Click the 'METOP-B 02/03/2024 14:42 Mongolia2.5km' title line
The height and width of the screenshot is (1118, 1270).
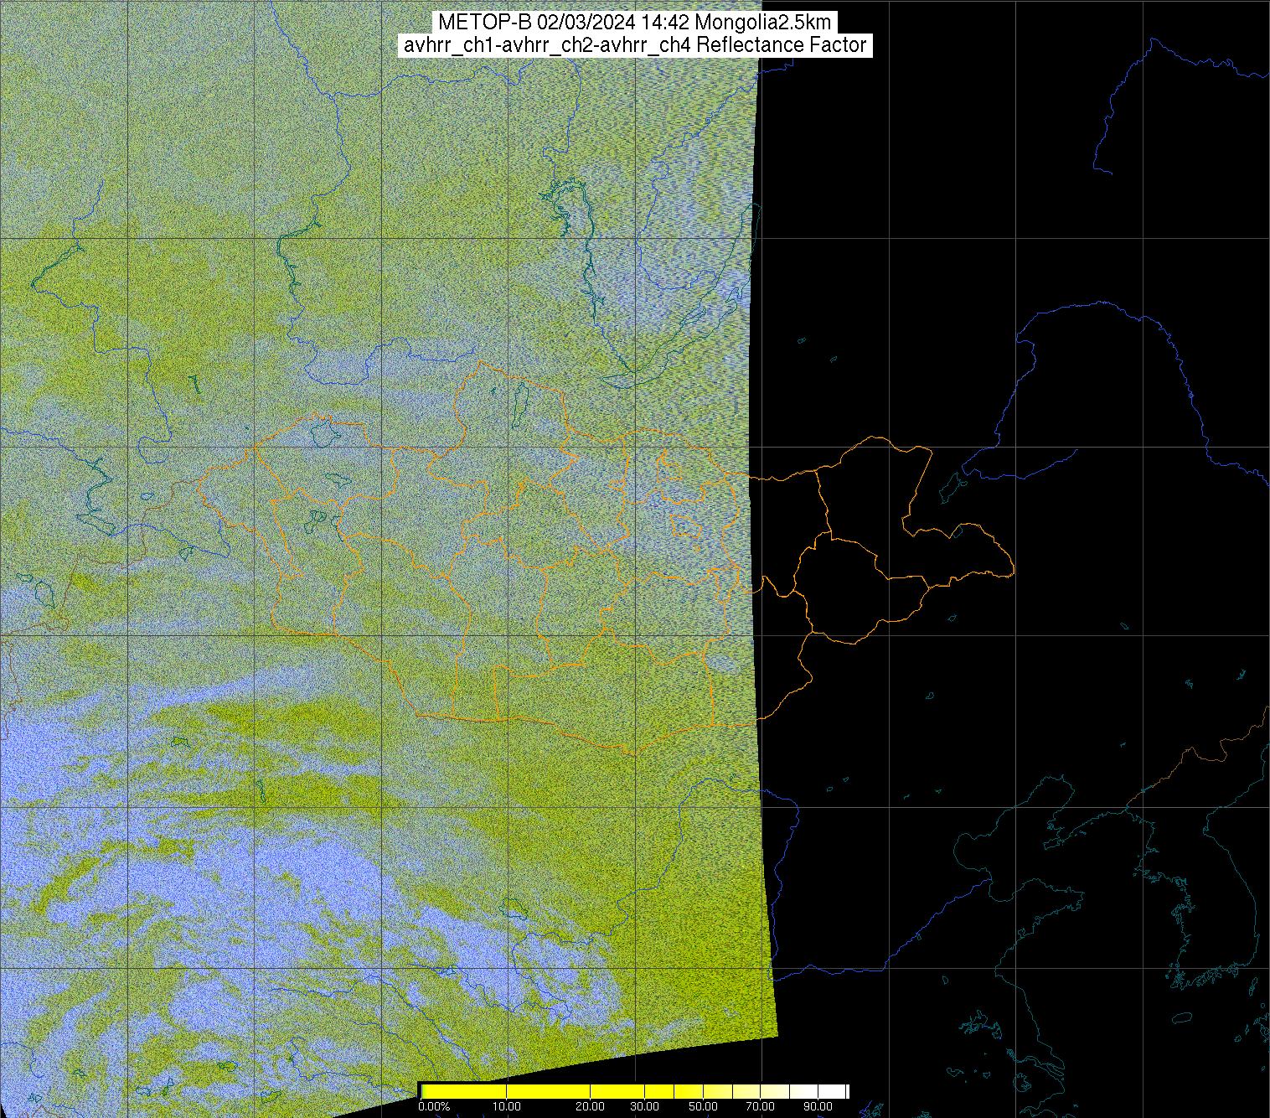(635, 22)
